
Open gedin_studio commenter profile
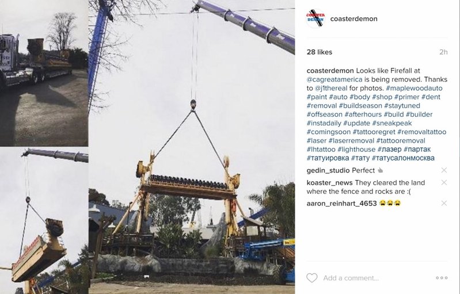pyautogui.click(x=328, y=171)
